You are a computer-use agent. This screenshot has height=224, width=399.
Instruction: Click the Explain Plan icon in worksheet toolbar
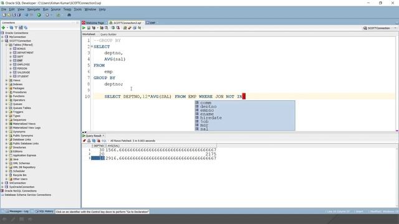(x=94, y=28)
